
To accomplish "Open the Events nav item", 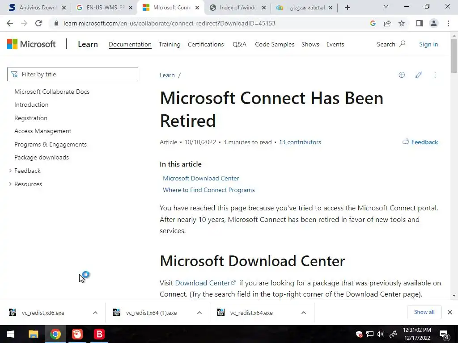I will [x=335, y=44].
